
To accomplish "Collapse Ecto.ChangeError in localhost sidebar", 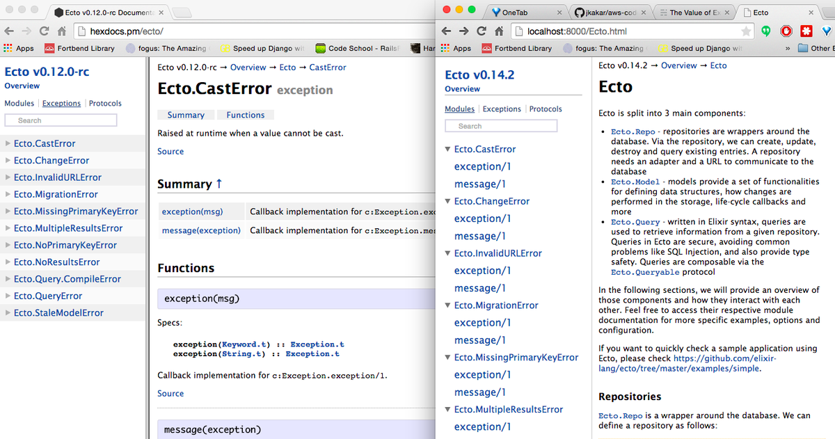I will point(447,201).
